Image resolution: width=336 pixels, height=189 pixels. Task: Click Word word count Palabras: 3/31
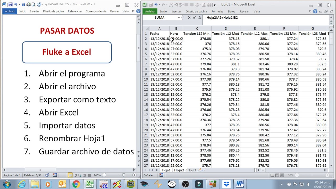coord(33,175)
